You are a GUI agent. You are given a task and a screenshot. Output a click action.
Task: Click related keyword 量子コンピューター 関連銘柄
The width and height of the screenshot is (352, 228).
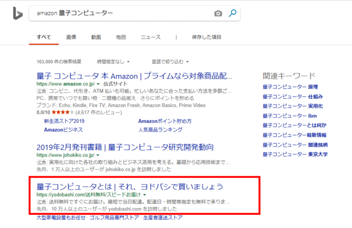(x=295, y=145)
